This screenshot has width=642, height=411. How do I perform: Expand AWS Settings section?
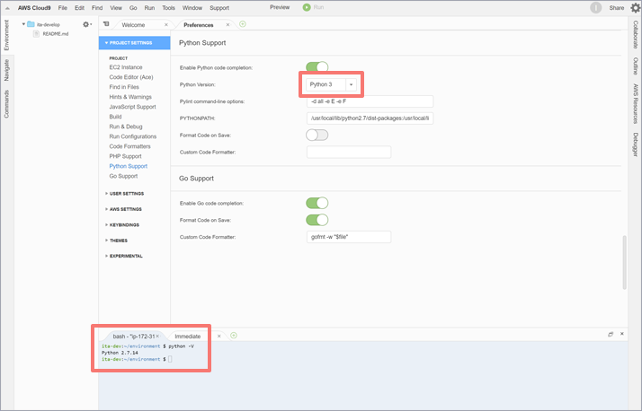pyautogui.click(x=123, y=209)
